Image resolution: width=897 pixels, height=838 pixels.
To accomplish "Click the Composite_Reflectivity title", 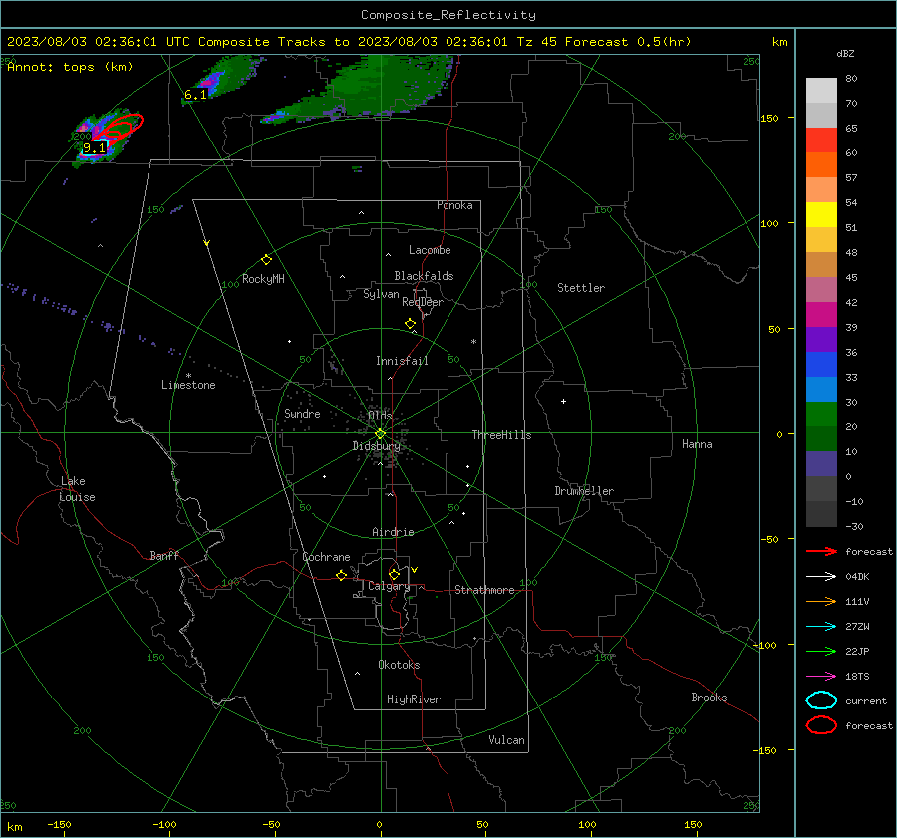I will [x=448, y=15].
